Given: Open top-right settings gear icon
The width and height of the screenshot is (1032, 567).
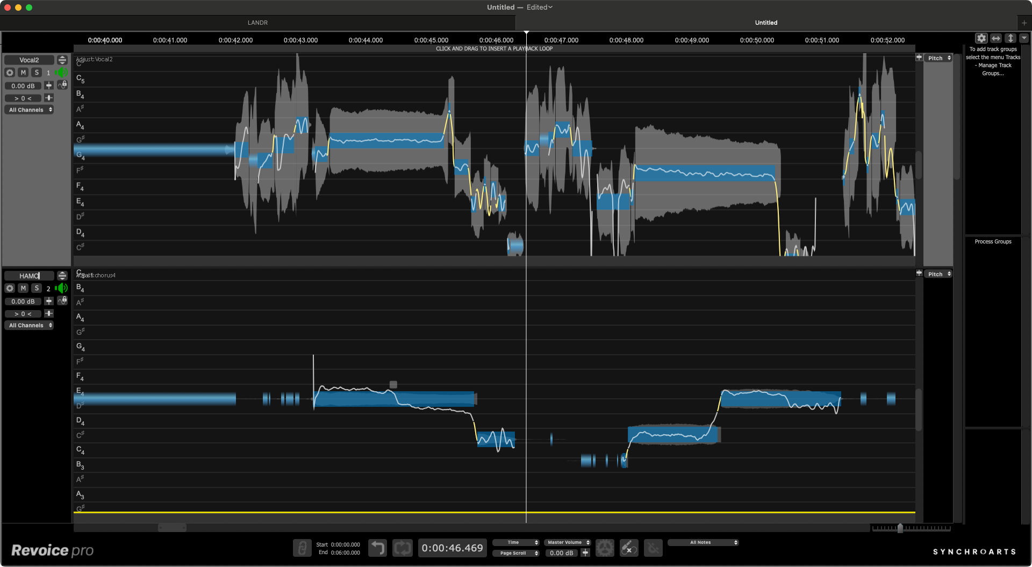Looking at the screenshot, I should [x=981, y=38].
